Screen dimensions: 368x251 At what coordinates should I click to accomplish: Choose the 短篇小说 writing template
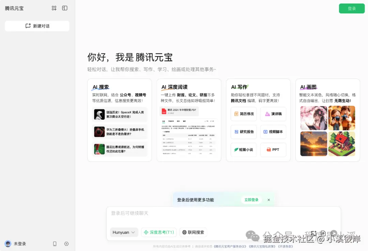point(244,150)
